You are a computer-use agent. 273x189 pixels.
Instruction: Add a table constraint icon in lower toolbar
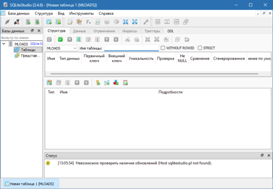[x=50, y=83]
